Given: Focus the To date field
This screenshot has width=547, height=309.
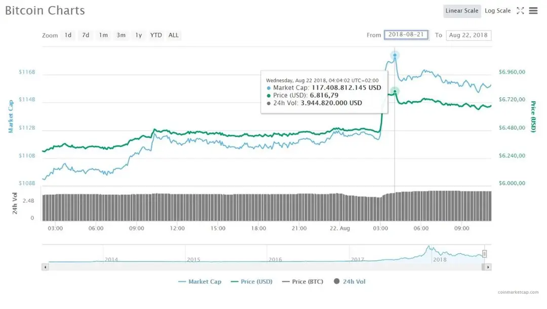Looking at the screenshot, I should tap(468, 35).
